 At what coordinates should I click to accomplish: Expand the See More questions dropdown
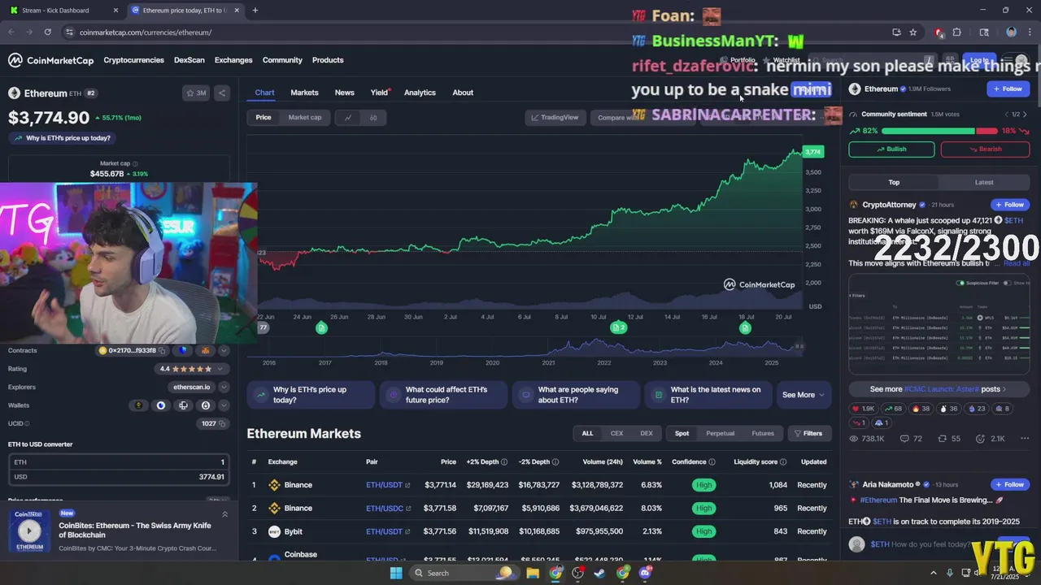tap(804, 395)
